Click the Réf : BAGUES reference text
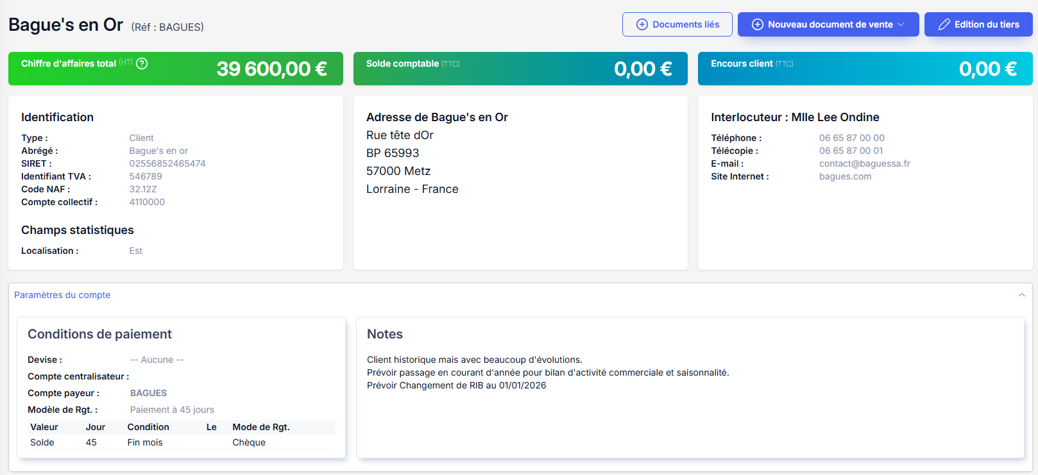The width and height of the screenshot is (1038, 475). [x=167, y=27]
